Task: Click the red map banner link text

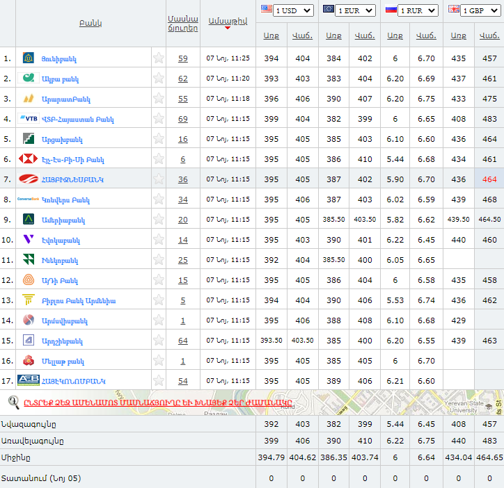Action: (158, 402)
